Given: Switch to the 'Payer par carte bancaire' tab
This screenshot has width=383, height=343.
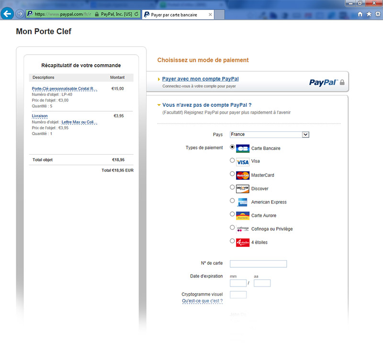Looking at the screenshot, I should coord(175,14).
